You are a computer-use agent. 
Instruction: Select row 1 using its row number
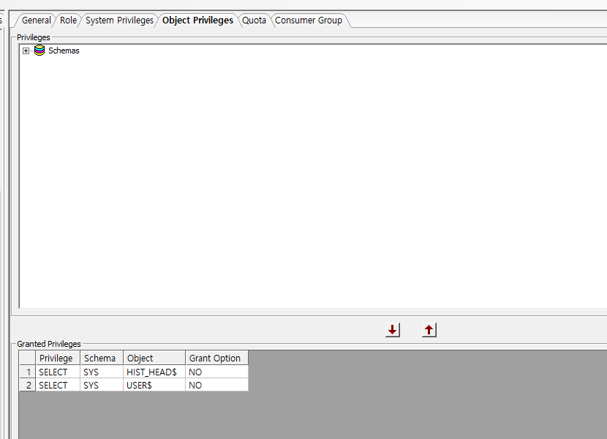(27, 372)
